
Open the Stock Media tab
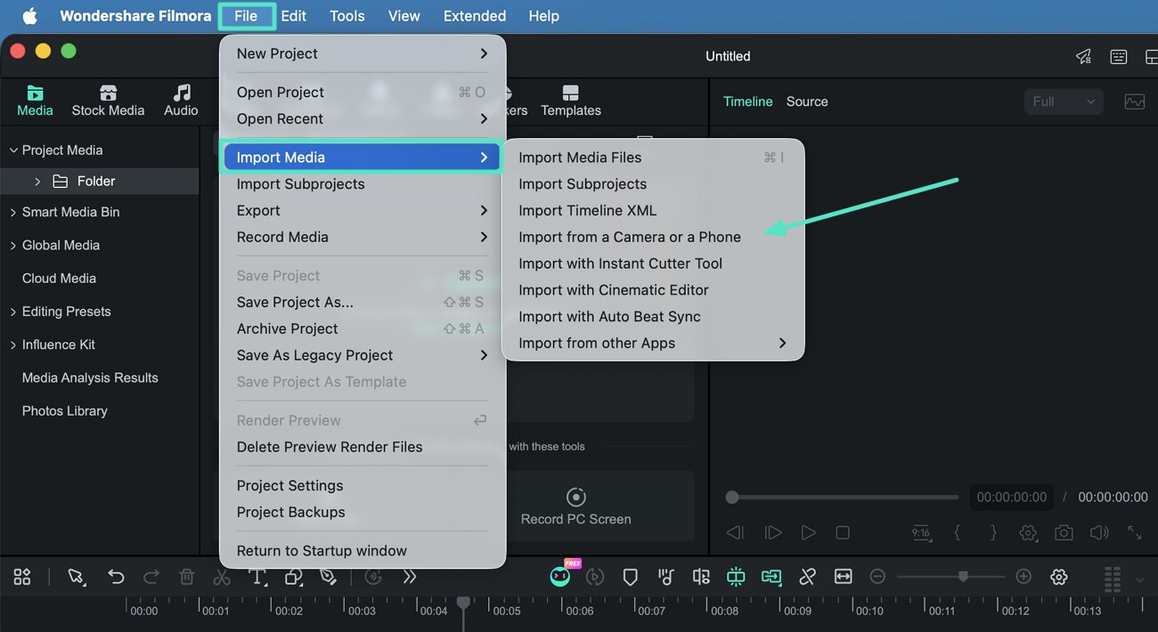pos(108,101)
